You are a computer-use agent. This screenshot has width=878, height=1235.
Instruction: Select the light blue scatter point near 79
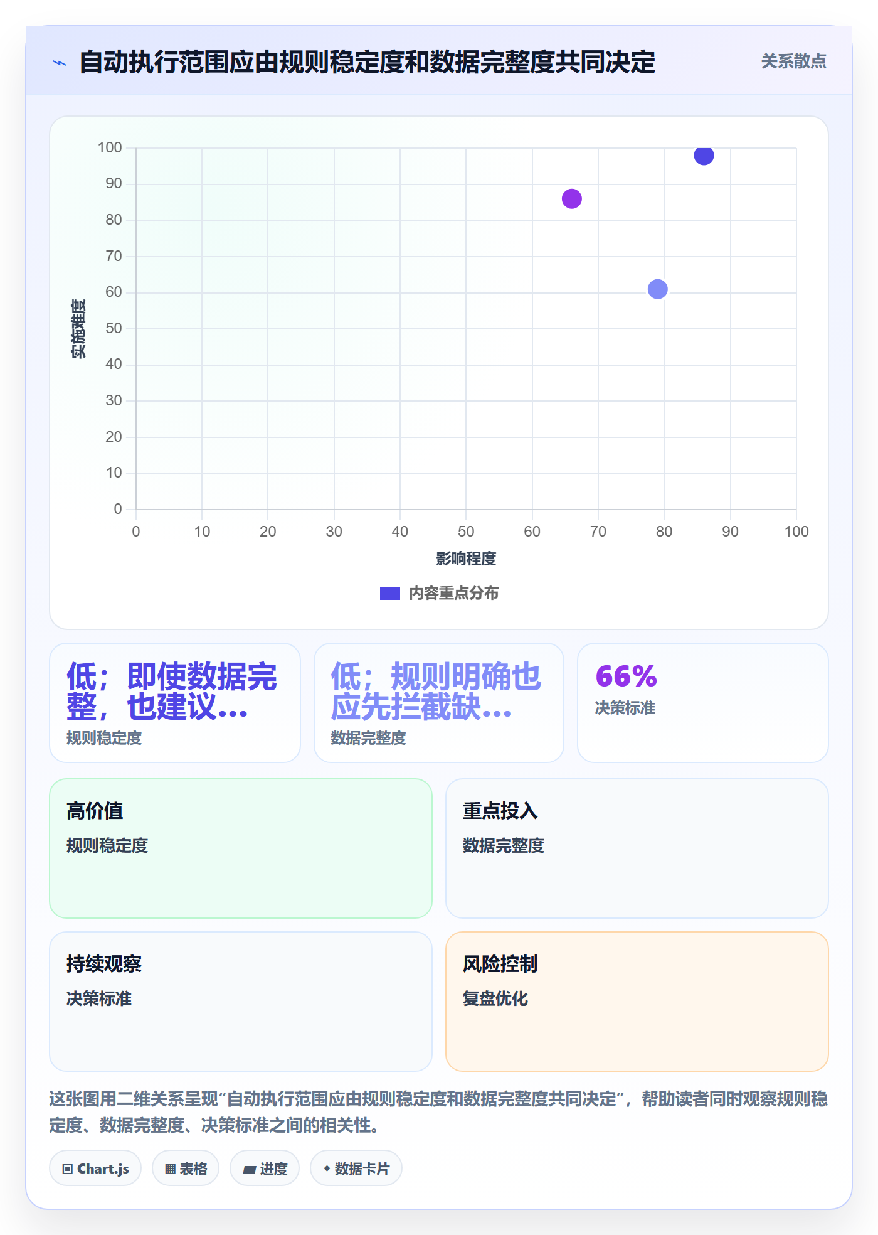pyautogui.click(x=657, y=289)
